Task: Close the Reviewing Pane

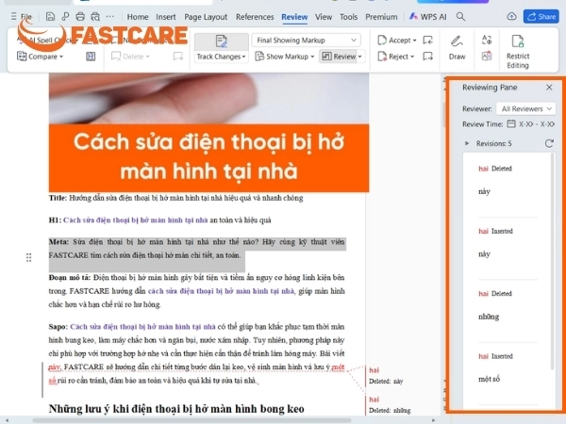Action: click(x=549, y=88)
